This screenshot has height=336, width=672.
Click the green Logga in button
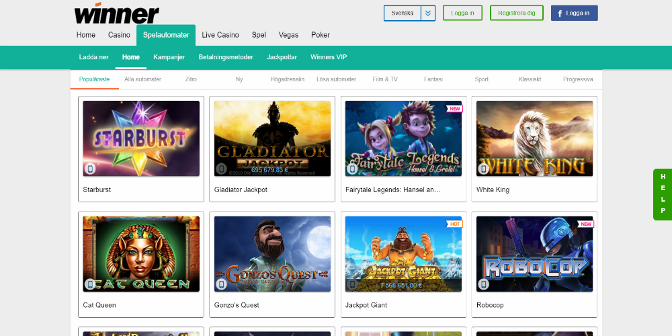click(x=462, y=13)
